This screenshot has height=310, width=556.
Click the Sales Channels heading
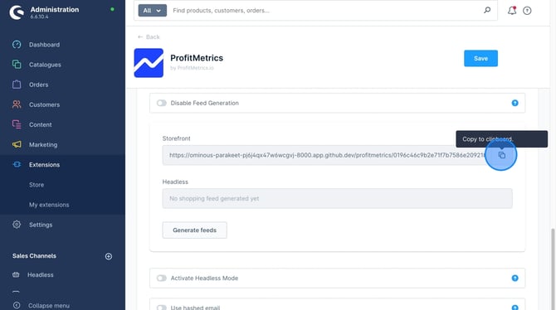(x=34, y=256)
